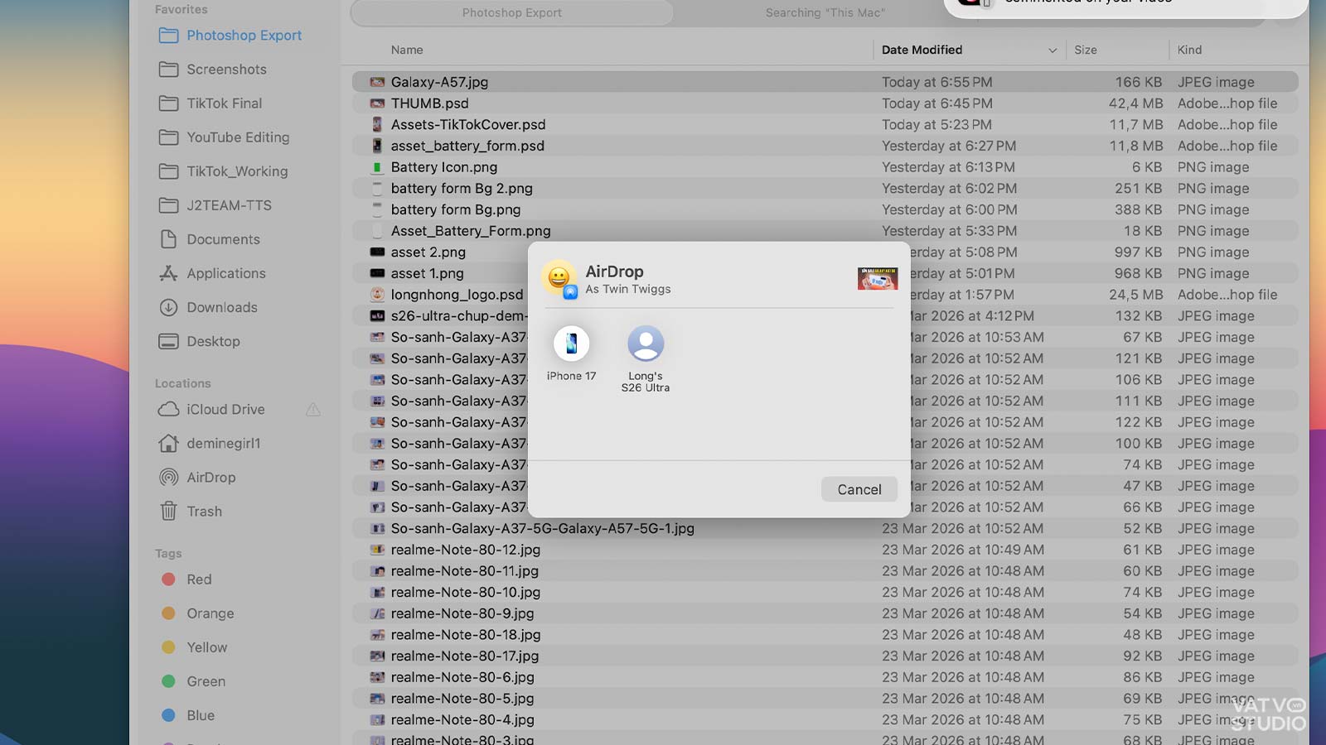1326x745 pixels.
Task: Select the Battery Icon.png file
Action: (x=443, y=167)
